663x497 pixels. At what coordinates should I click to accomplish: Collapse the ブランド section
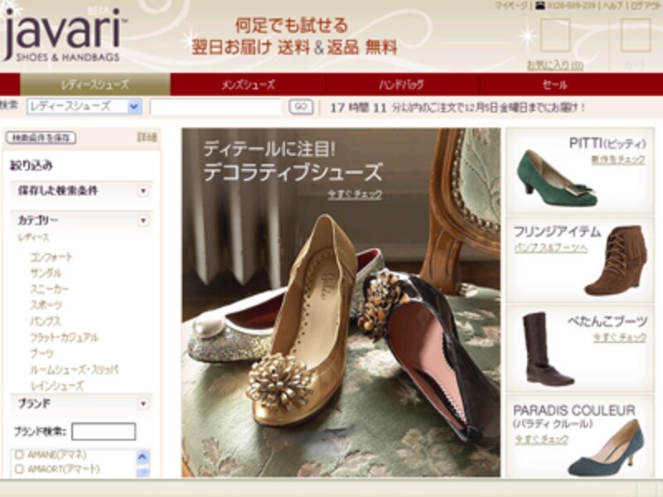point(143,404)
